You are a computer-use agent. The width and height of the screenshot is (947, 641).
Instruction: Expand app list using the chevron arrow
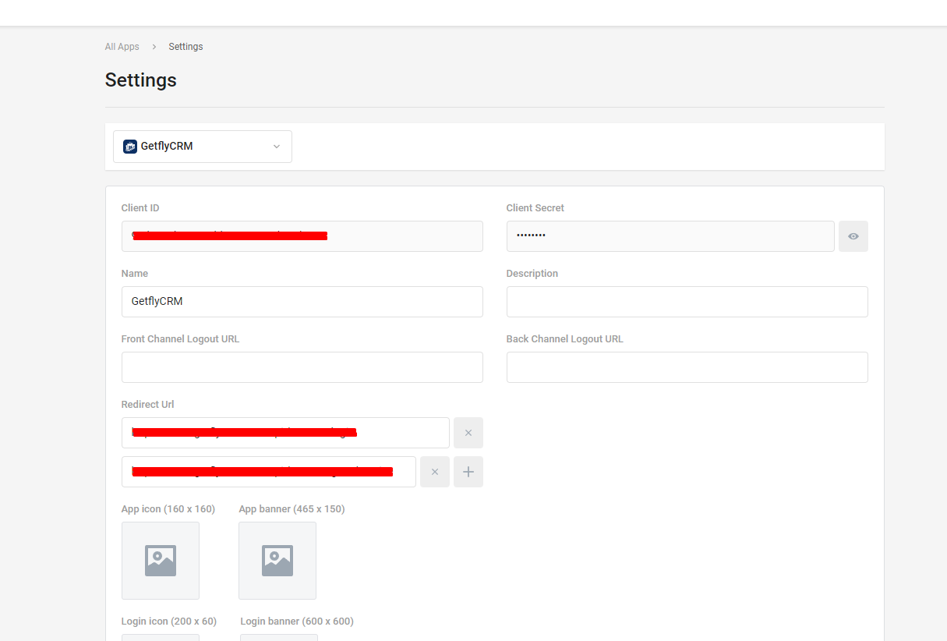click(x=276, y=147)
